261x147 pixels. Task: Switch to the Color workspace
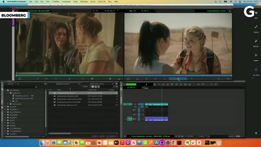click(256, 29)
